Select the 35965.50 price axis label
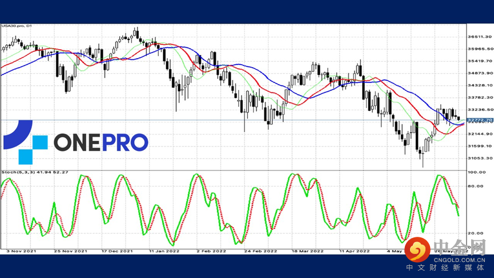 click(480, 49)
